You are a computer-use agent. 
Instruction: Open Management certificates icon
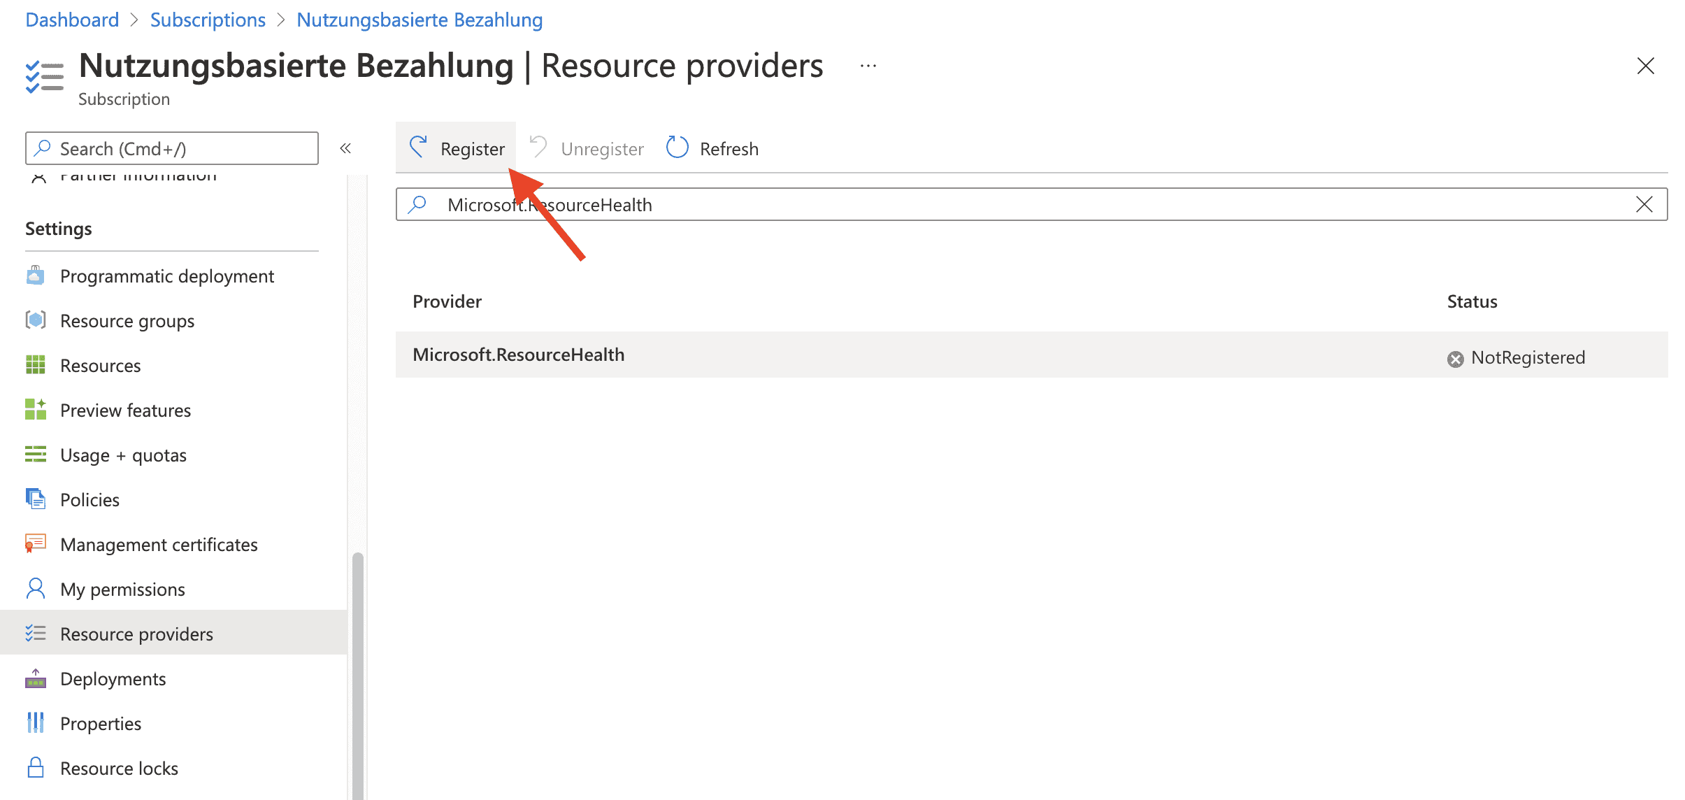pos(35,544)
